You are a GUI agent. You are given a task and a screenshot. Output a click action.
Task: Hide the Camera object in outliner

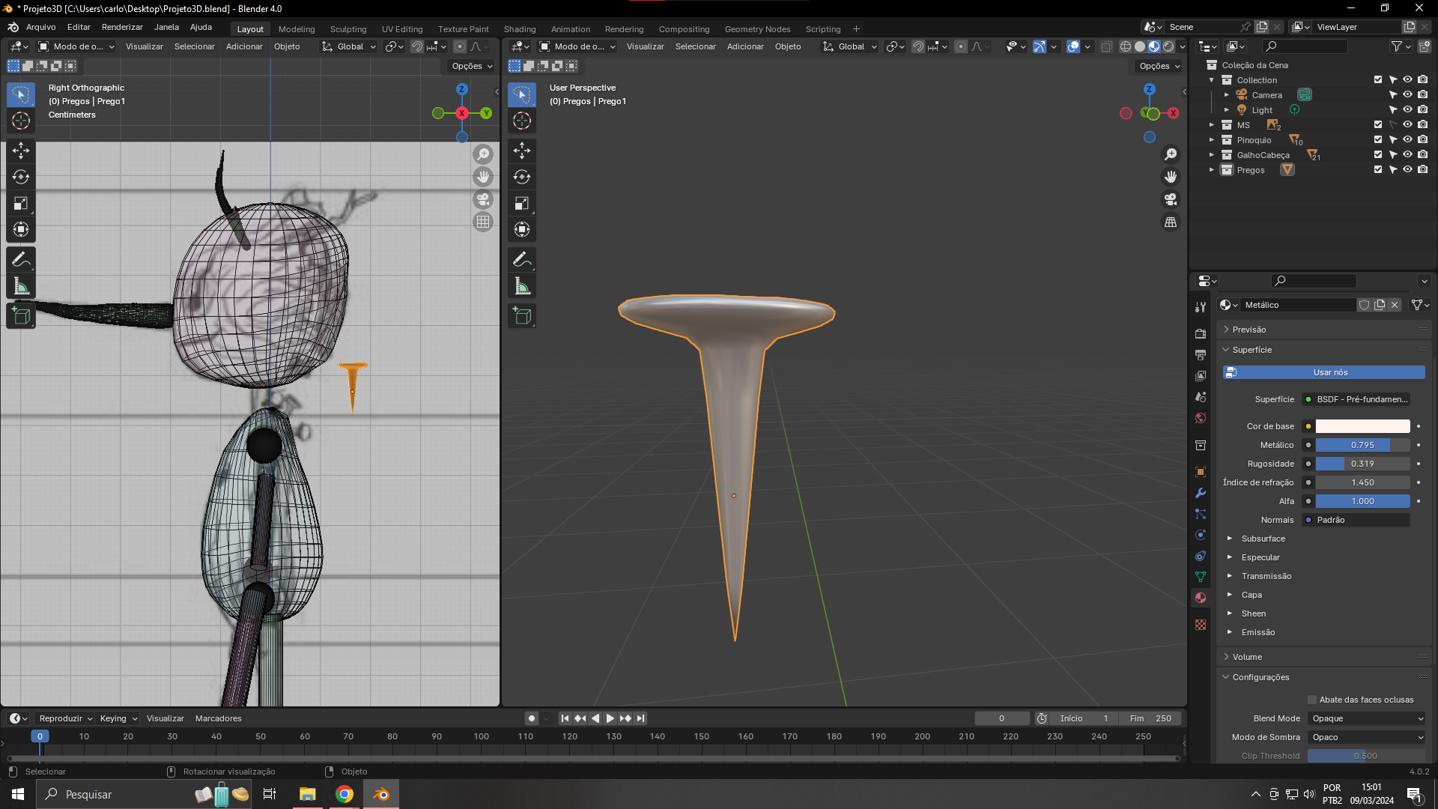tap(1407, 95)
